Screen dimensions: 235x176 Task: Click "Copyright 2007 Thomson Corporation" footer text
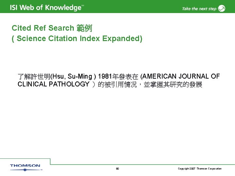click(200, 169)
